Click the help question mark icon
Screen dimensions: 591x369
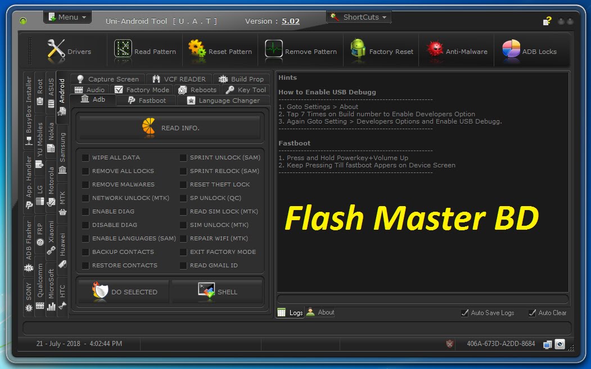tap(547, 21)
